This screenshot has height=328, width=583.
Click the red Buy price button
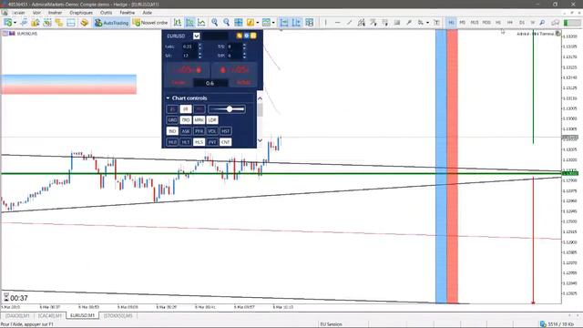[235, 70]
